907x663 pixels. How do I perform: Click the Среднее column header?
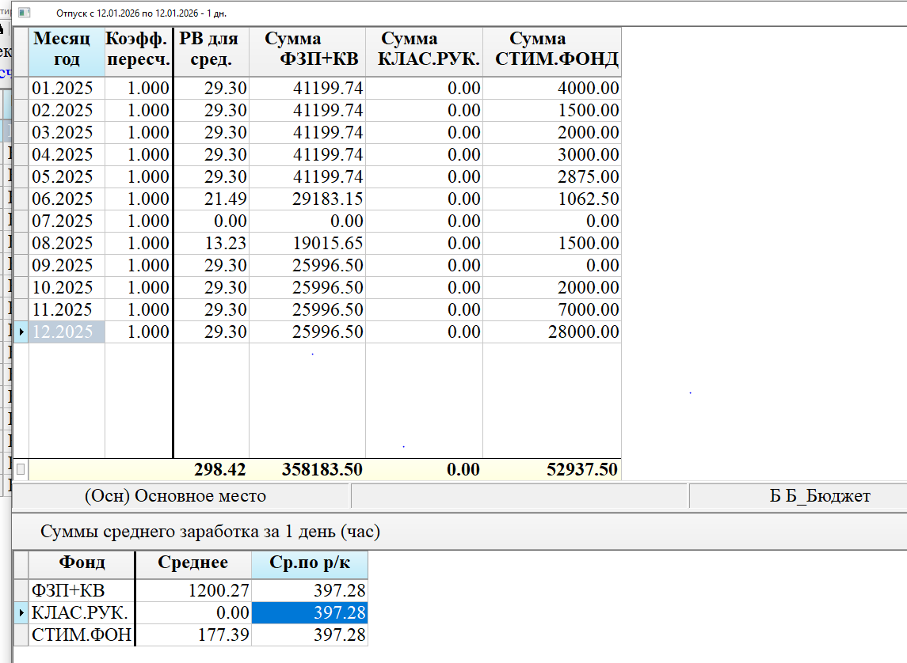coord(193,563)
